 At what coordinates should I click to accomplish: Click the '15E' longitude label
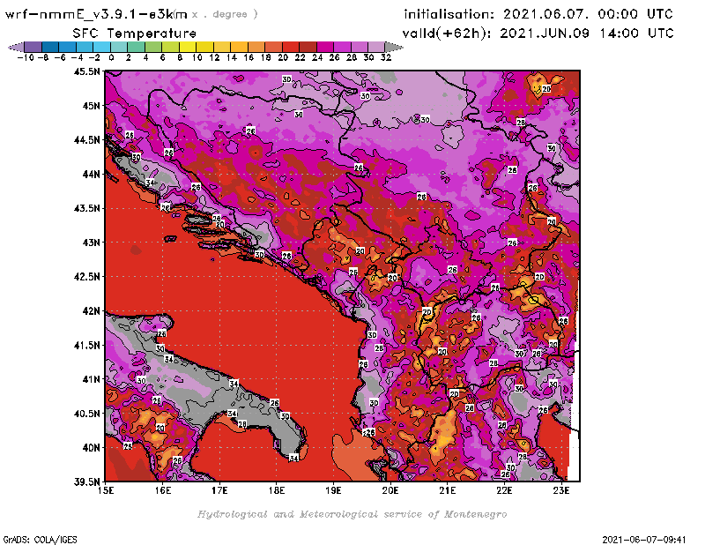(106, 490)
